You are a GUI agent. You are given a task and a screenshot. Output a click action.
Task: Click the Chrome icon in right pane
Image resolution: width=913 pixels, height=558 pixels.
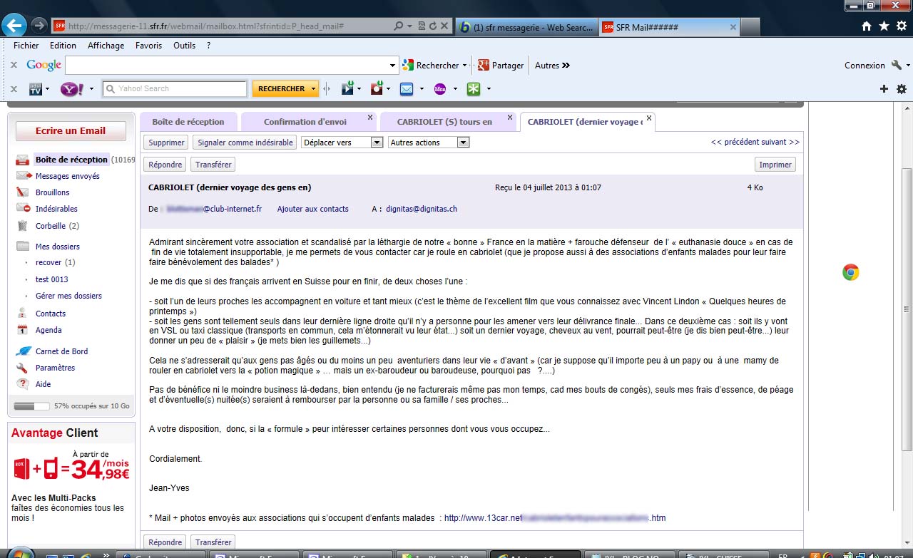point(850,272)
